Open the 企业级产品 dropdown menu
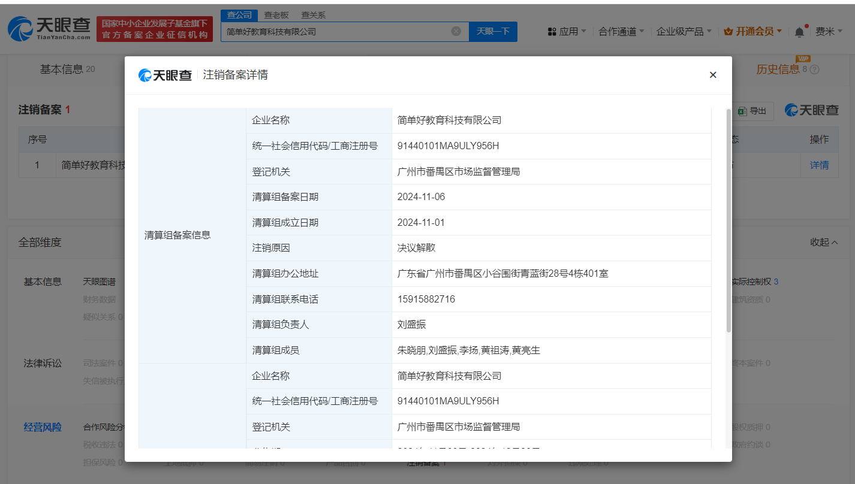 coord(684,32)
